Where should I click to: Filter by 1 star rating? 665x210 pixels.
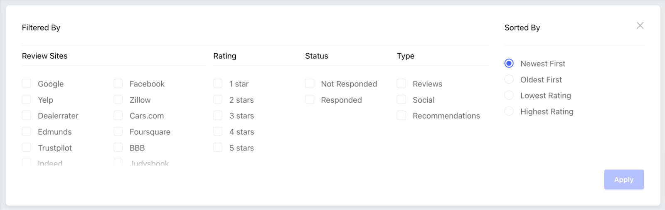pos(218,84)
